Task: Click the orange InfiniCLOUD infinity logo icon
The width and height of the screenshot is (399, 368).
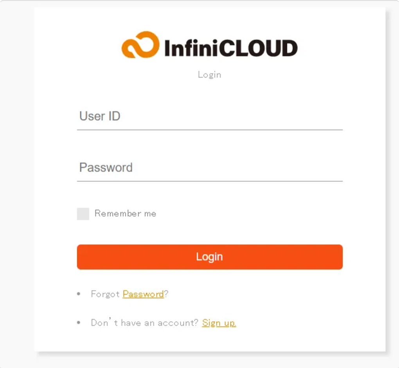Action: pyautogui.click(x=140, y=45)
